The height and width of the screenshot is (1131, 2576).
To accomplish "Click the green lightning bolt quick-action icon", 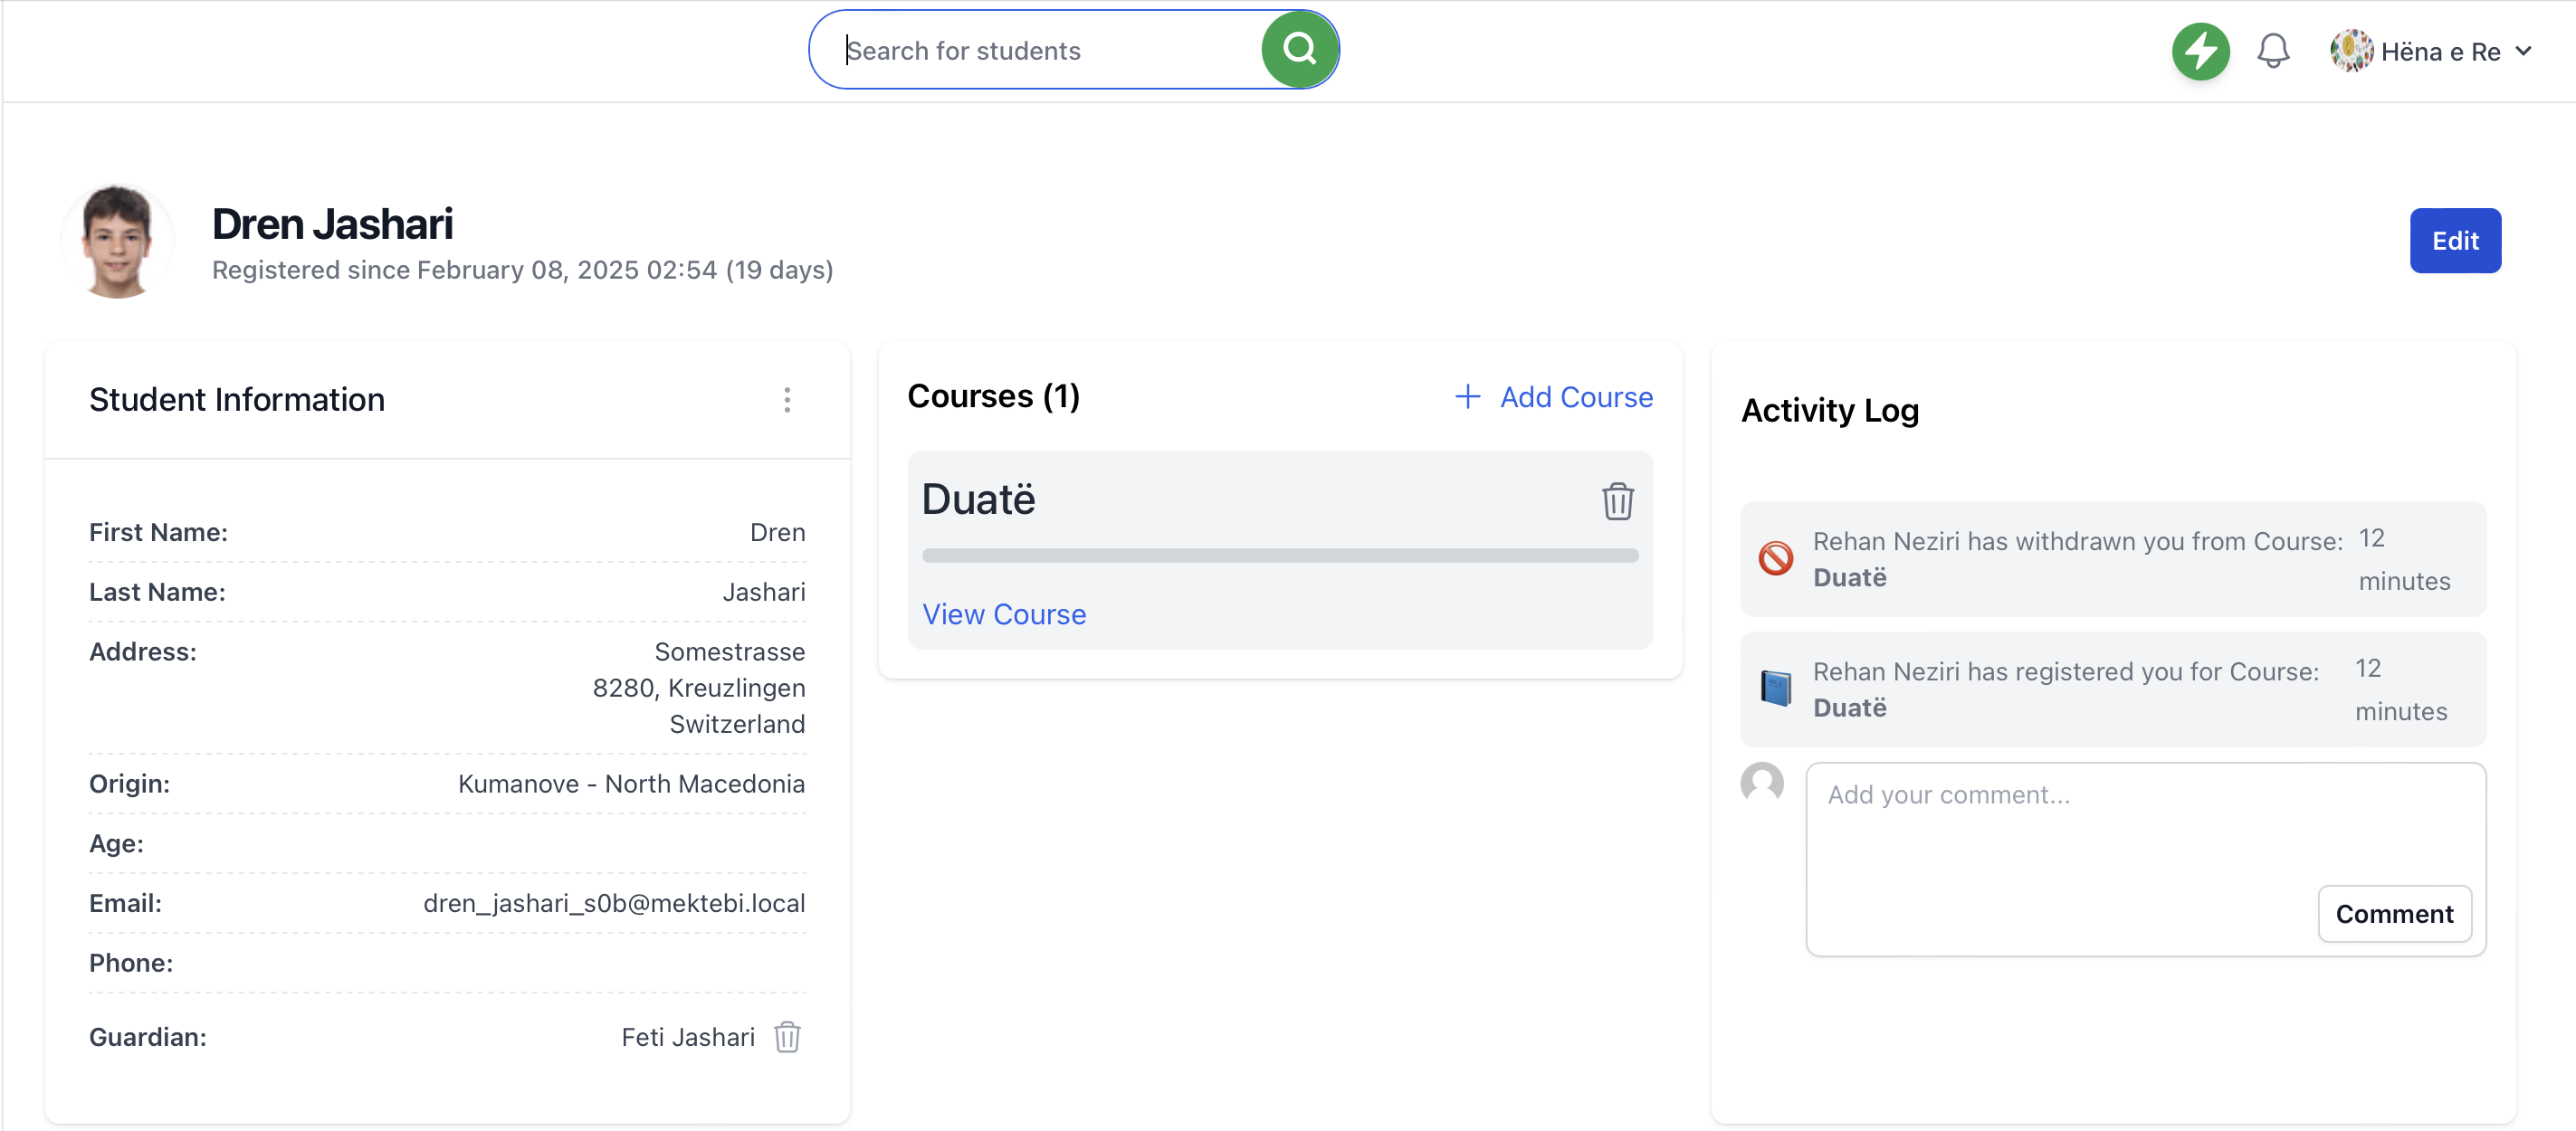I will tap(2200, 51).
